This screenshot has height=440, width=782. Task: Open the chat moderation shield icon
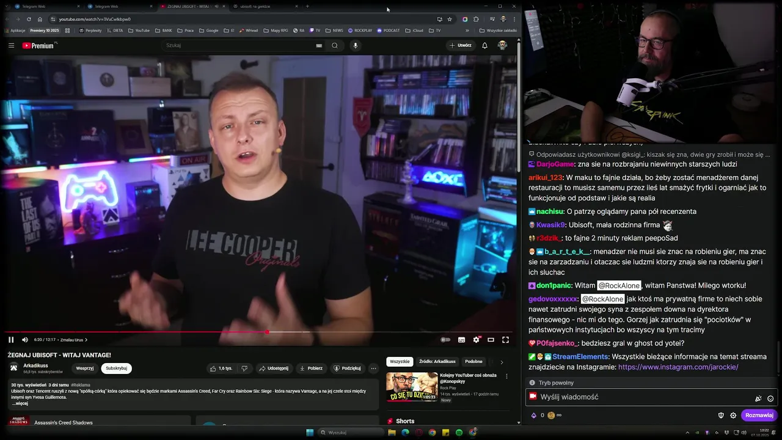[721, 416]
